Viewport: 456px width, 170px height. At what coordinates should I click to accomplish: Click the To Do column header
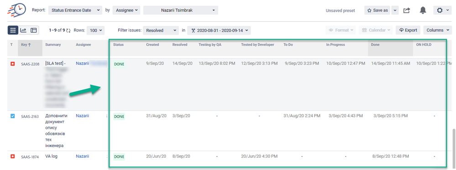click(288, 45)
